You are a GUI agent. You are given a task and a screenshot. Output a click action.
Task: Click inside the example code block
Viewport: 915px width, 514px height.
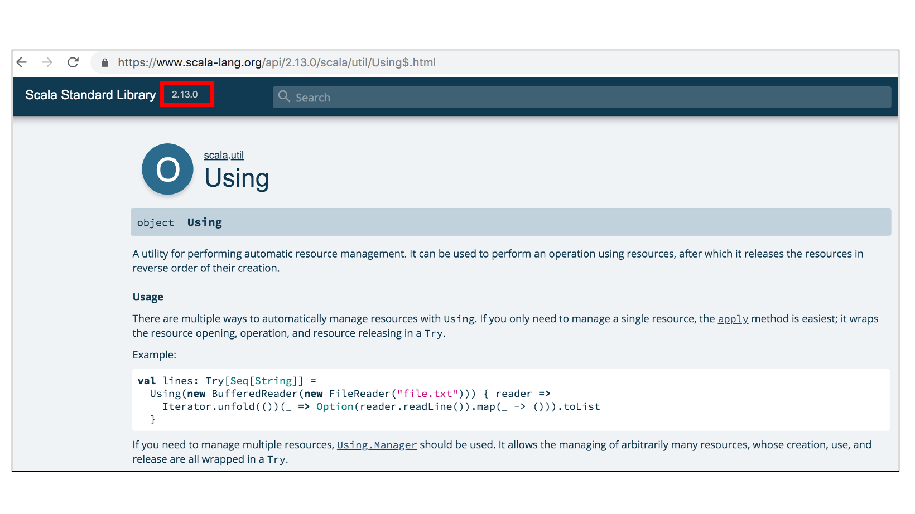pyautogui.click(x=511, y=400)
